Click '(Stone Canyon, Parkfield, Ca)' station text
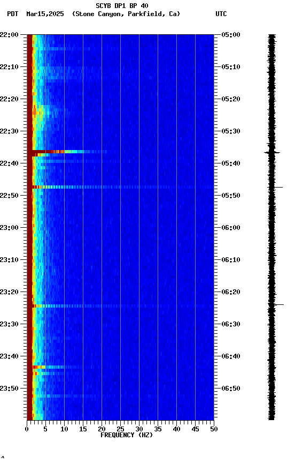Viewport: 295px width, 463px height. coord(126,14)
